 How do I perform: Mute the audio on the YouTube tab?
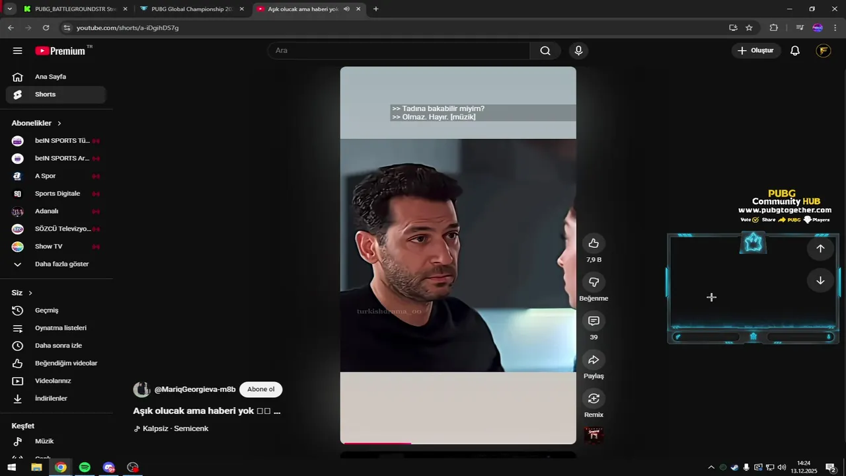tap(346, 9)
